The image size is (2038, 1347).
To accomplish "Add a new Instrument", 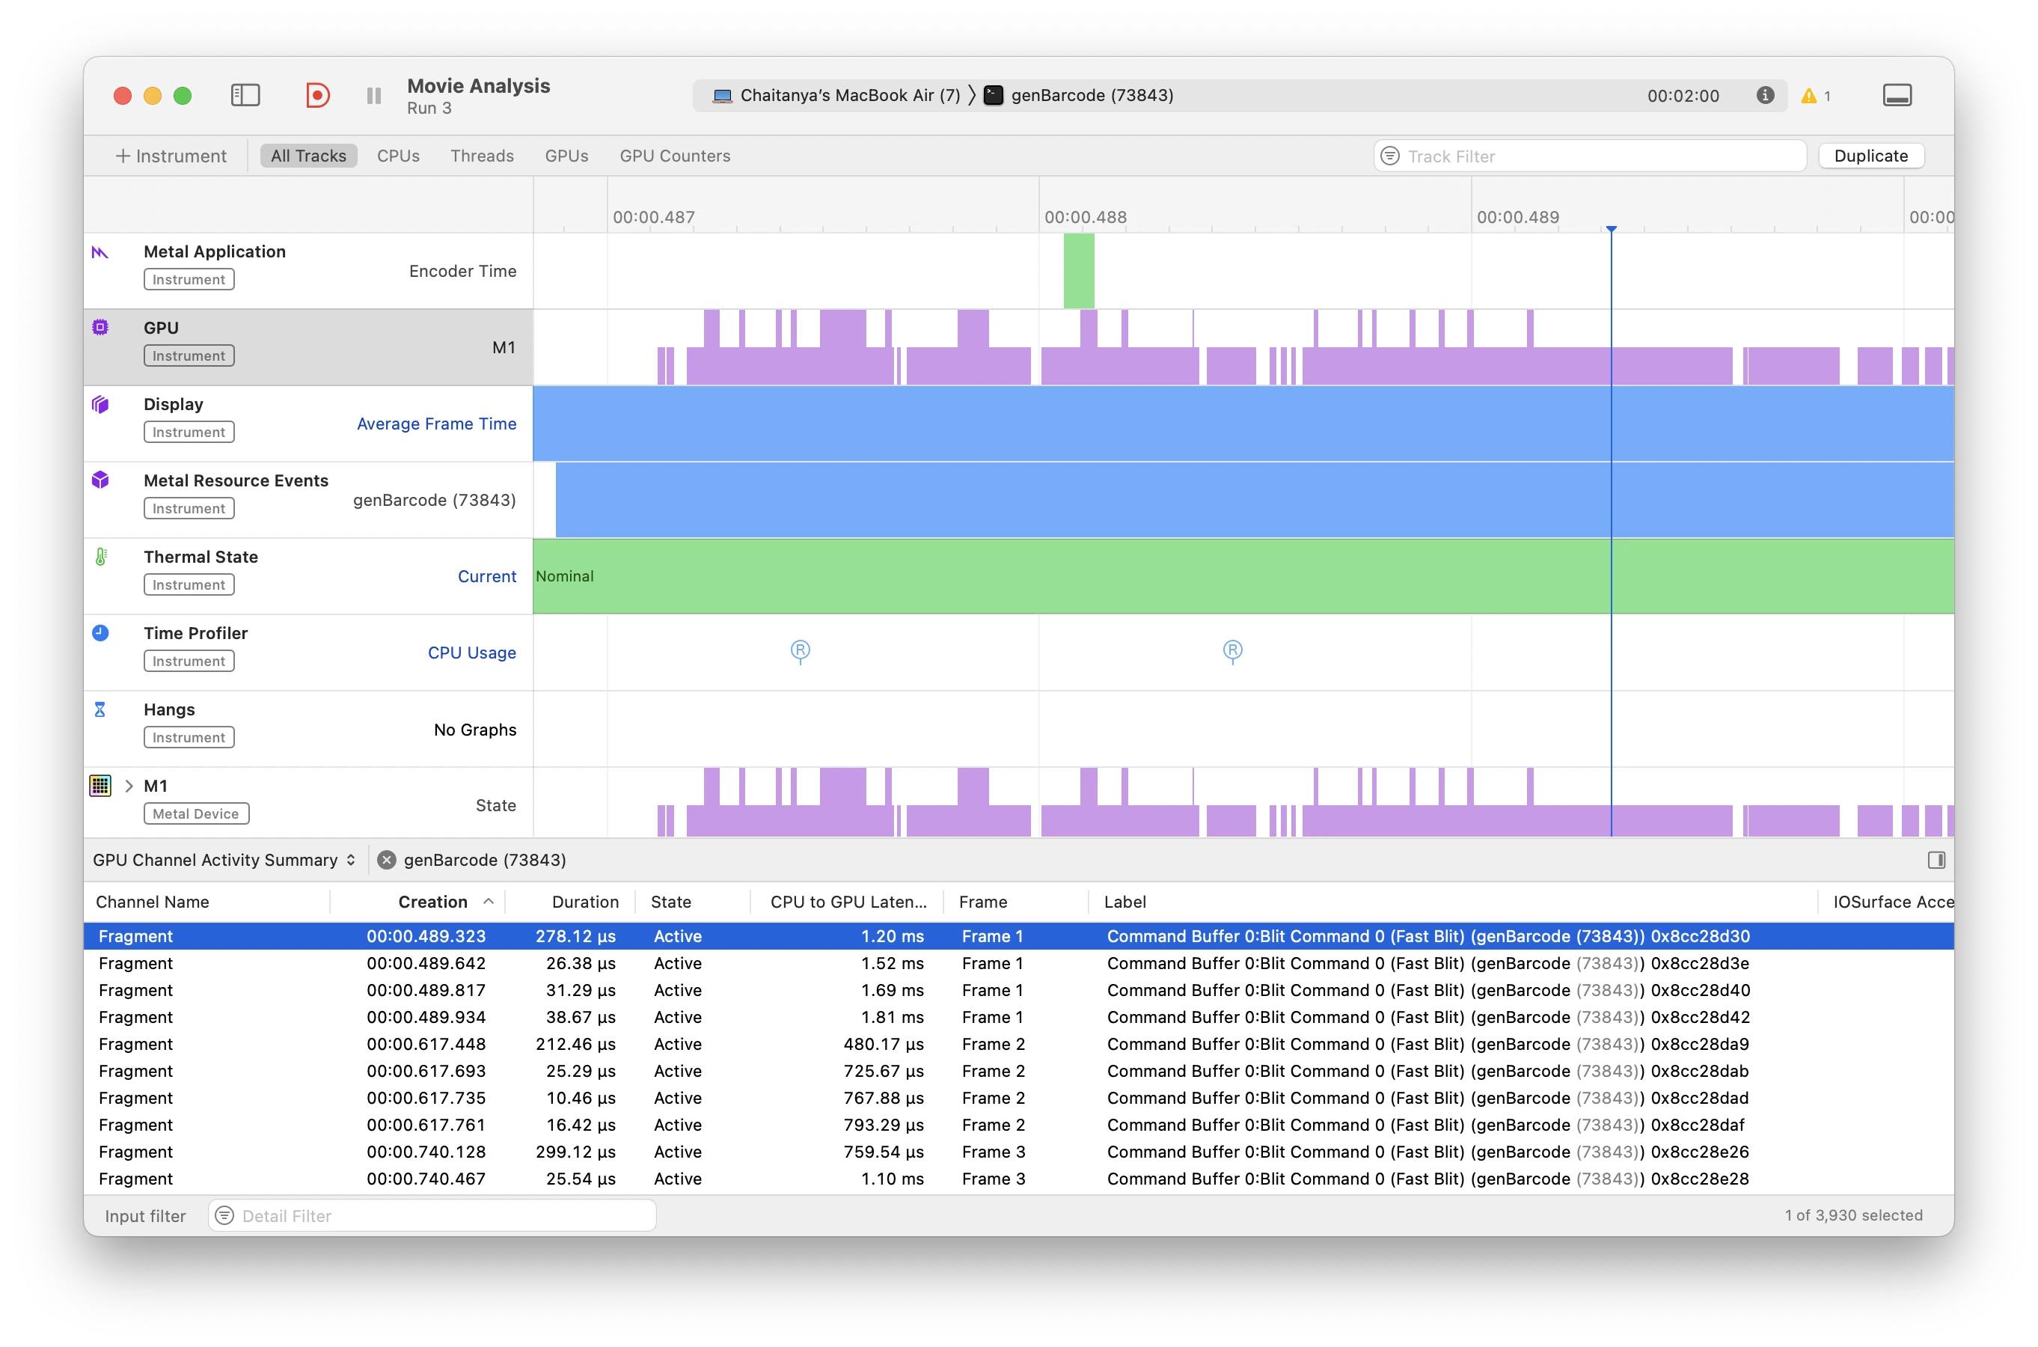I will (x=171, y=156).
